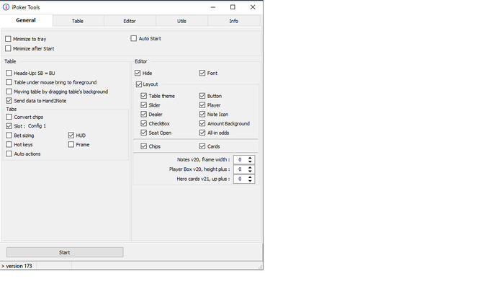504x284 pixels.
Task: Select the General tab
Action: pyautogui.click(x=26, y=20)
